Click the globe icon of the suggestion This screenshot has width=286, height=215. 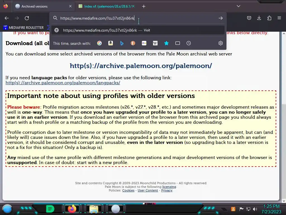point(56,30)
